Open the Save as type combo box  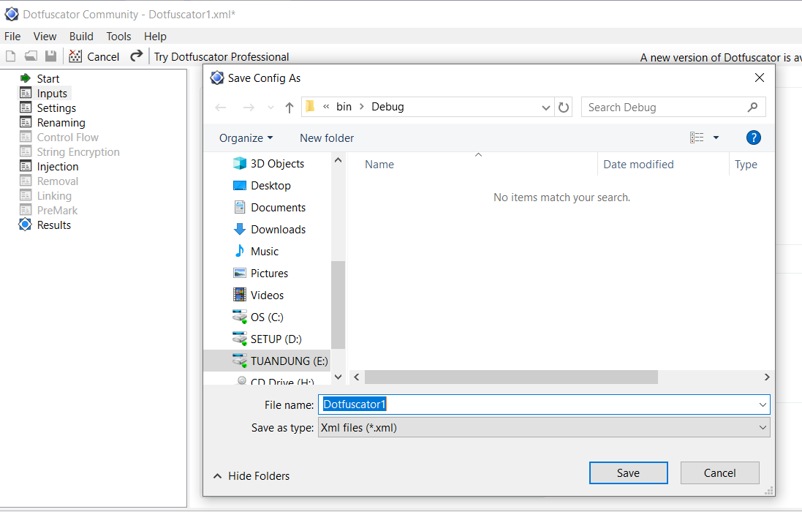point(544,428)
